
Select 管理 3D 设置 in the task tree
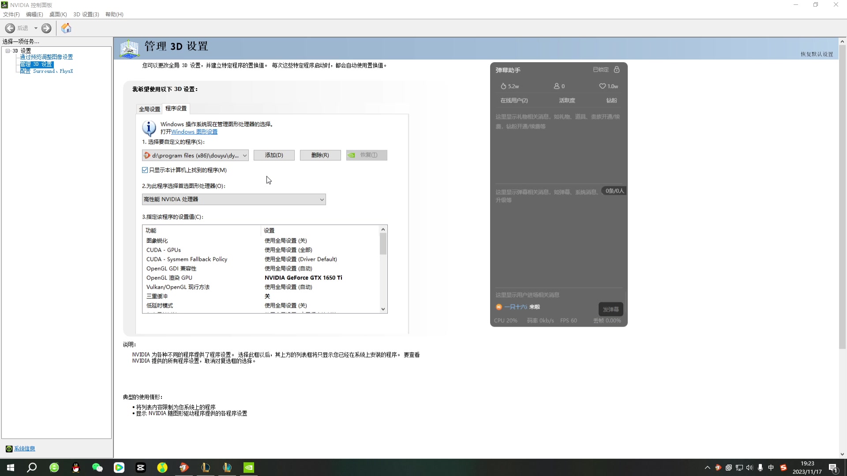(37, 64)
